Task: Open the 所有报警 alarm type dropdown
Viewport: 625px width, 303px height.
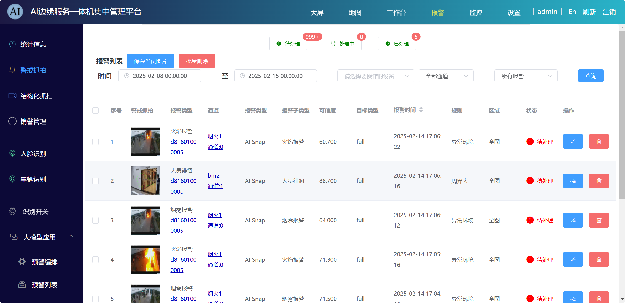Action: pos(526,76)
